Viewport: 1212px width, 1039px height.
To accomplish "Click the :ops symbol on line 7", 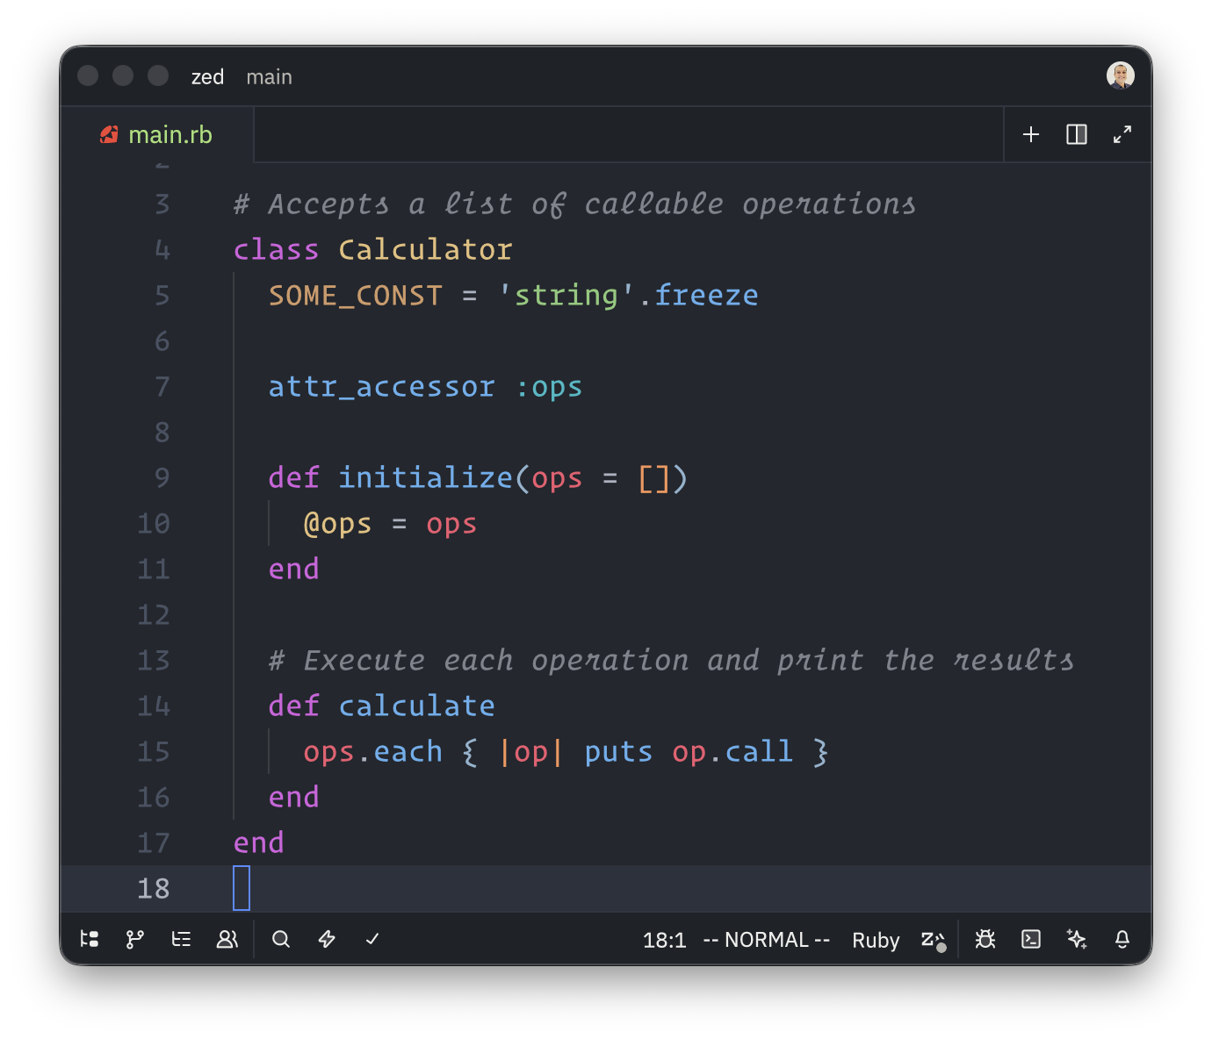I will tap(548, 387).
